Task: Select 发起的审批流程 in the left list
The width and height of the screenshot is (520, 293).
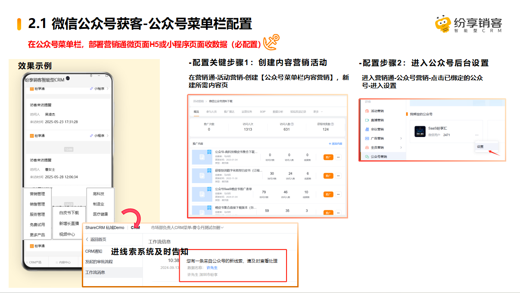Action: (x=99, y=262)
